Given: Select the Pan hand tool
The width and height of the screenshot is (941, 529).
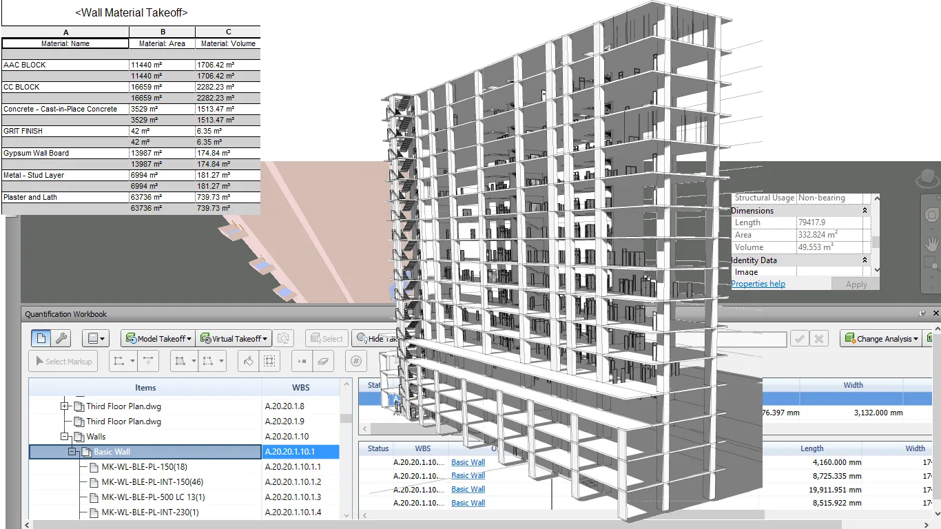Looking at the screenshot, I should [x=931, y=242].
